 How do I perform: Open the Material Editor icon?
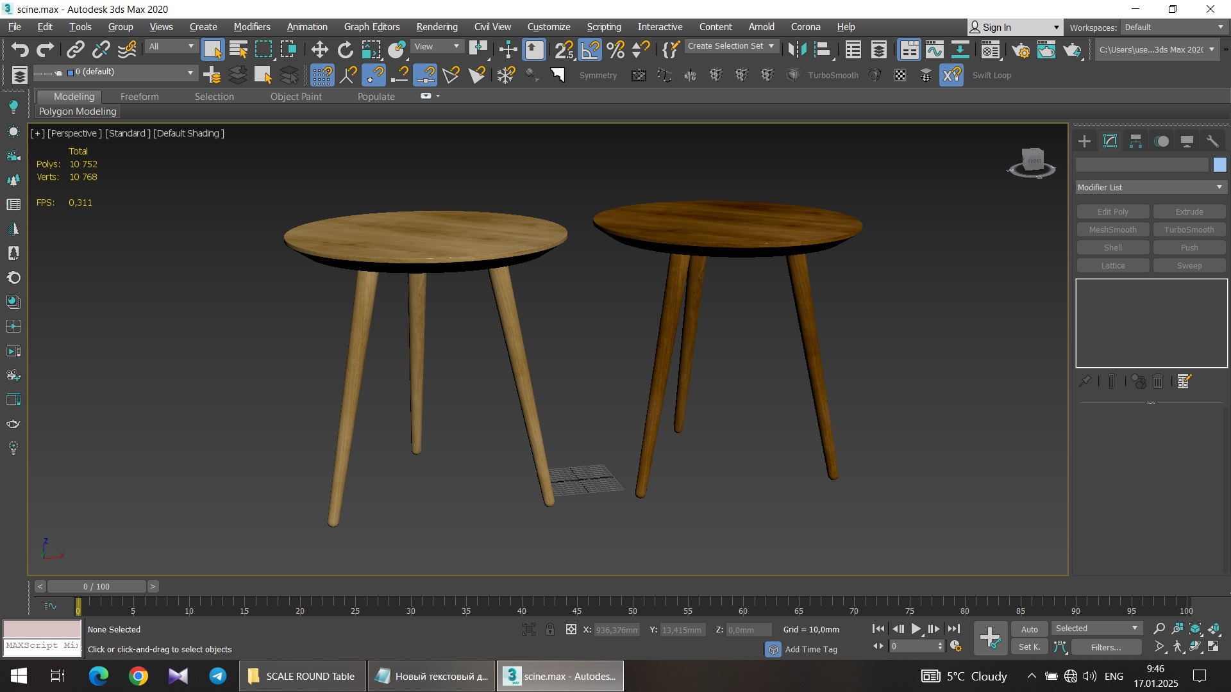991,49
